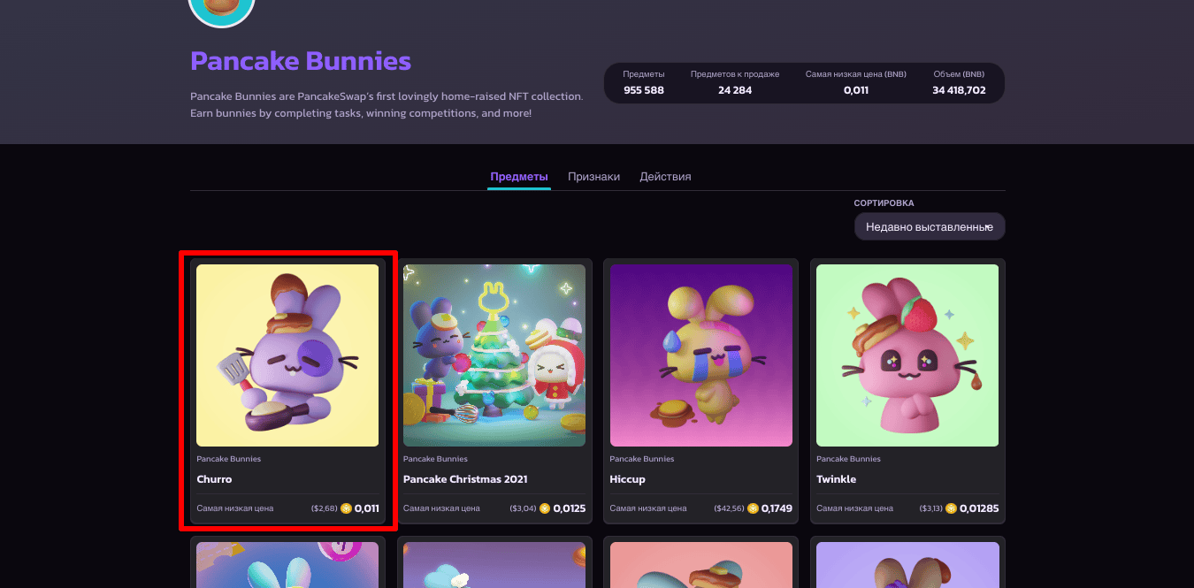Click the lowest price value in the collection stats bar
The height and width of the screenshot is (588, 1194).
click(x=856, y=90)
